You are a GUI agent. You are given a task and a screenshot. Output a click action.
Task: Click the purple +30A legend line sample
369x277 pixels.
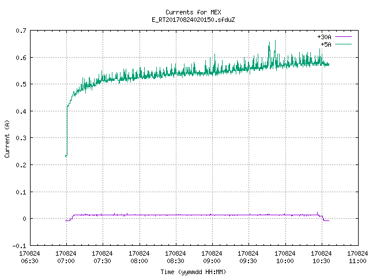[x=343, y=37]
